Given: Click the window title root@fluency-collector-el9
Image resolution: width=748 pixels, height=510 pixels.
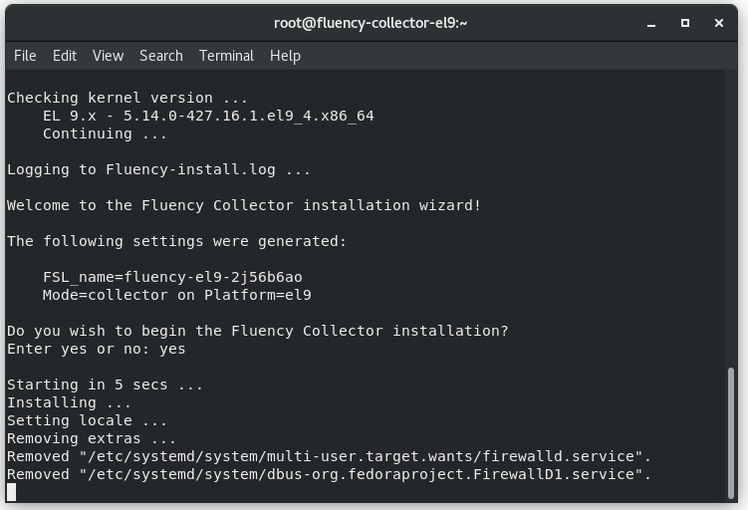Looking at the screenshot, I should [x=371, y=23].
